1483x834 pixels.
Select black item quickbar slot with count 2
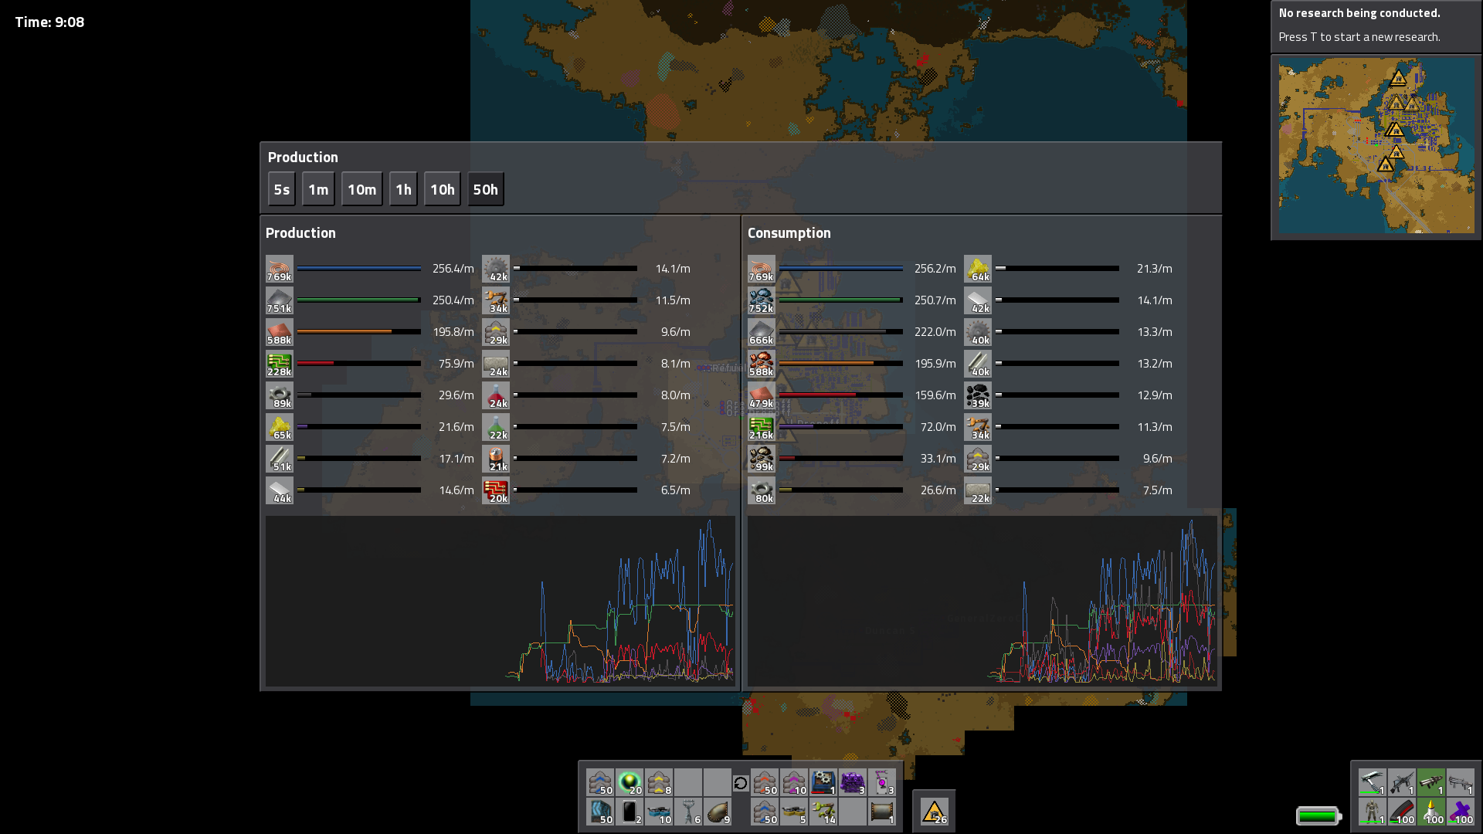[x=630, y=812]
